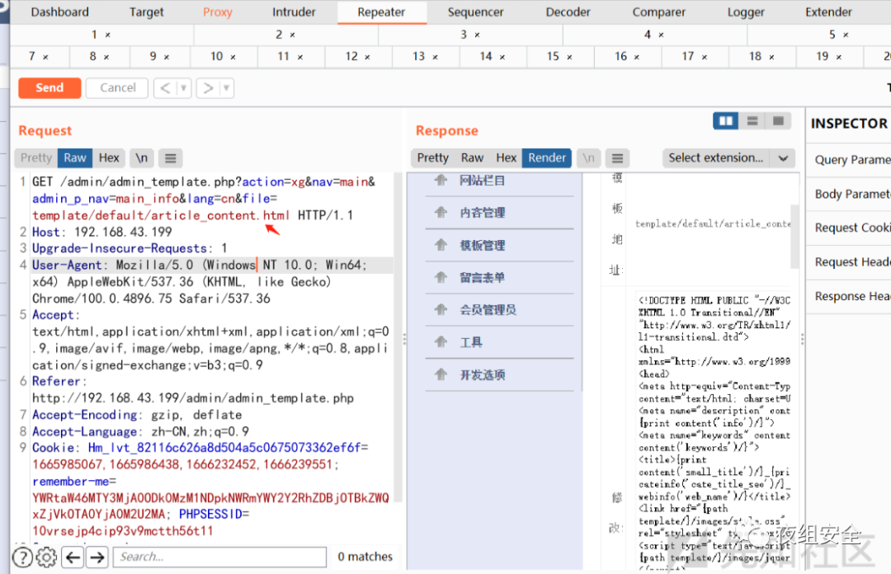Click 留言表单 in rendered page menu
Image resolution: width=891 pixels, height=574 pixels.
pos(482,277)
